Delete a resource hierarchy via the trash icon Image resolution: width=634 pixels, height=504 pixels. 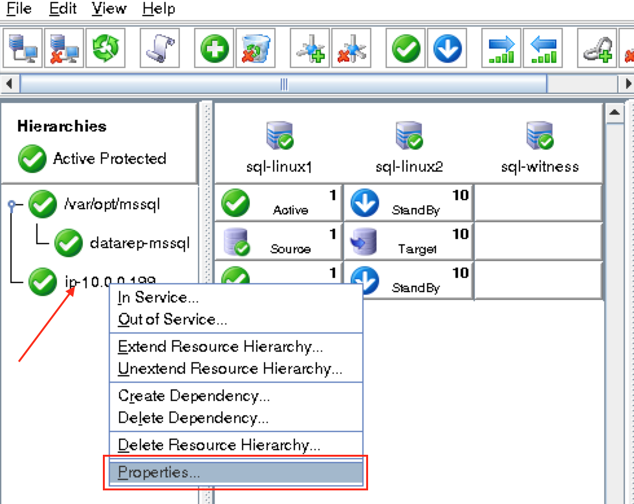point(254,48)
